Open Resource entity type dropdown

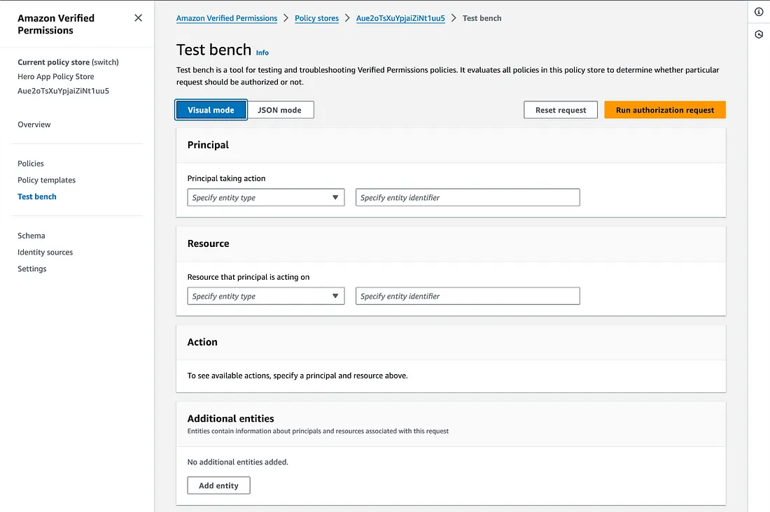[266, 296]
